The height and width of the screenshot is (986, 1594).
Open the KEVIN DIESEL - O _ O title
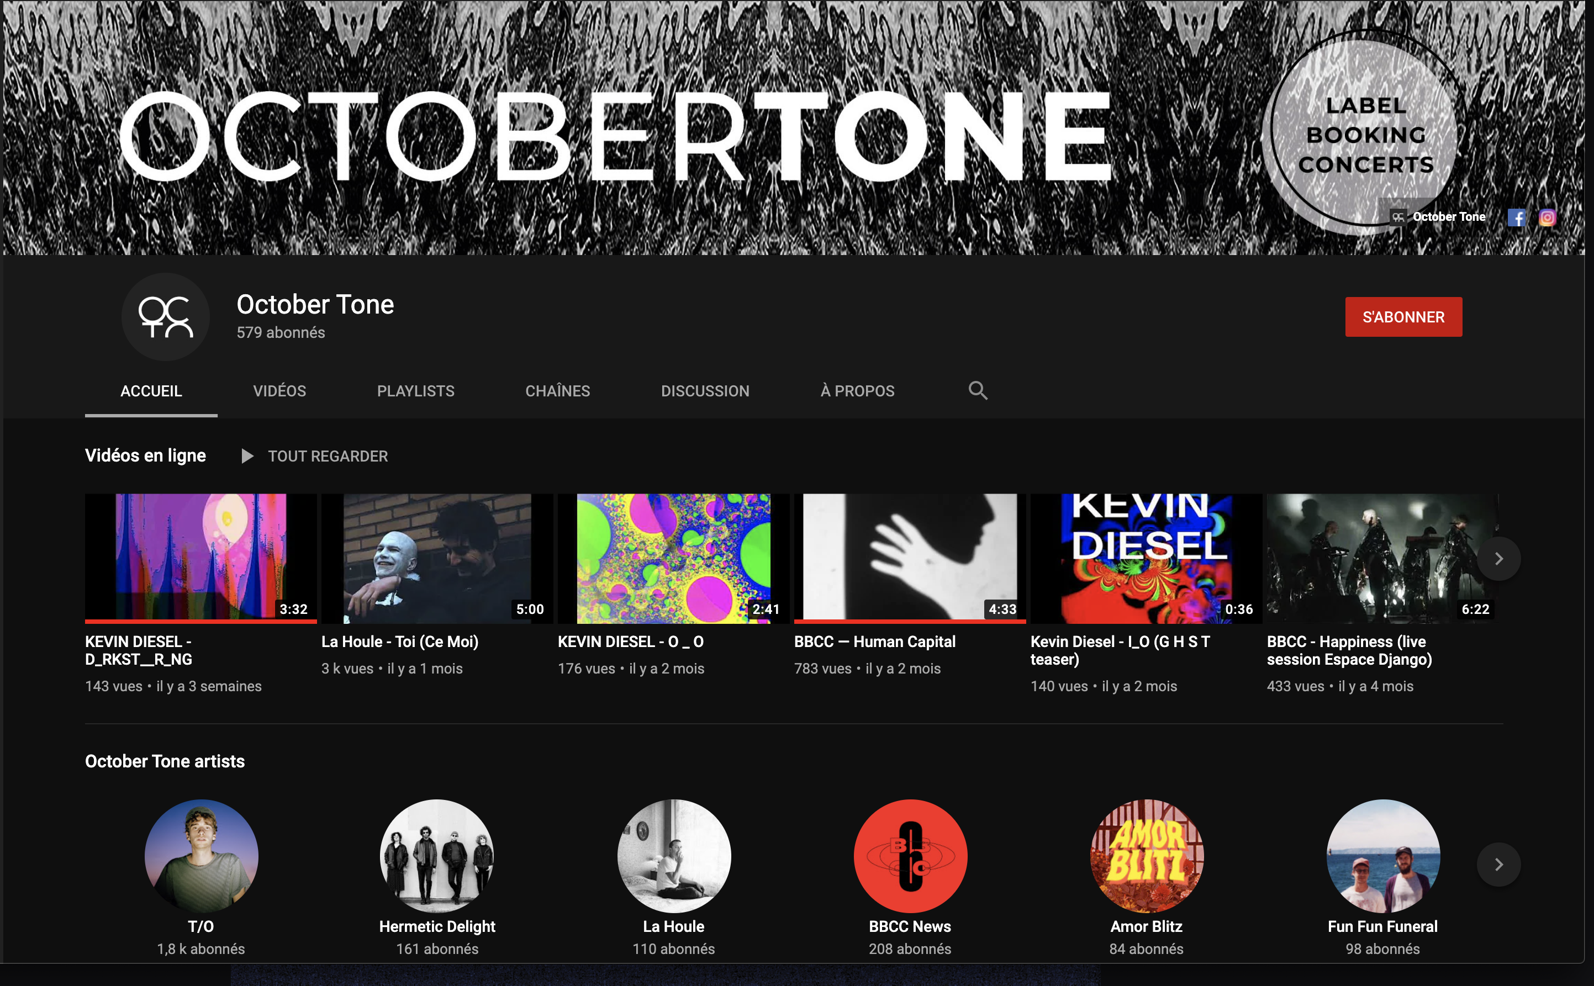(x=631, y=642)
